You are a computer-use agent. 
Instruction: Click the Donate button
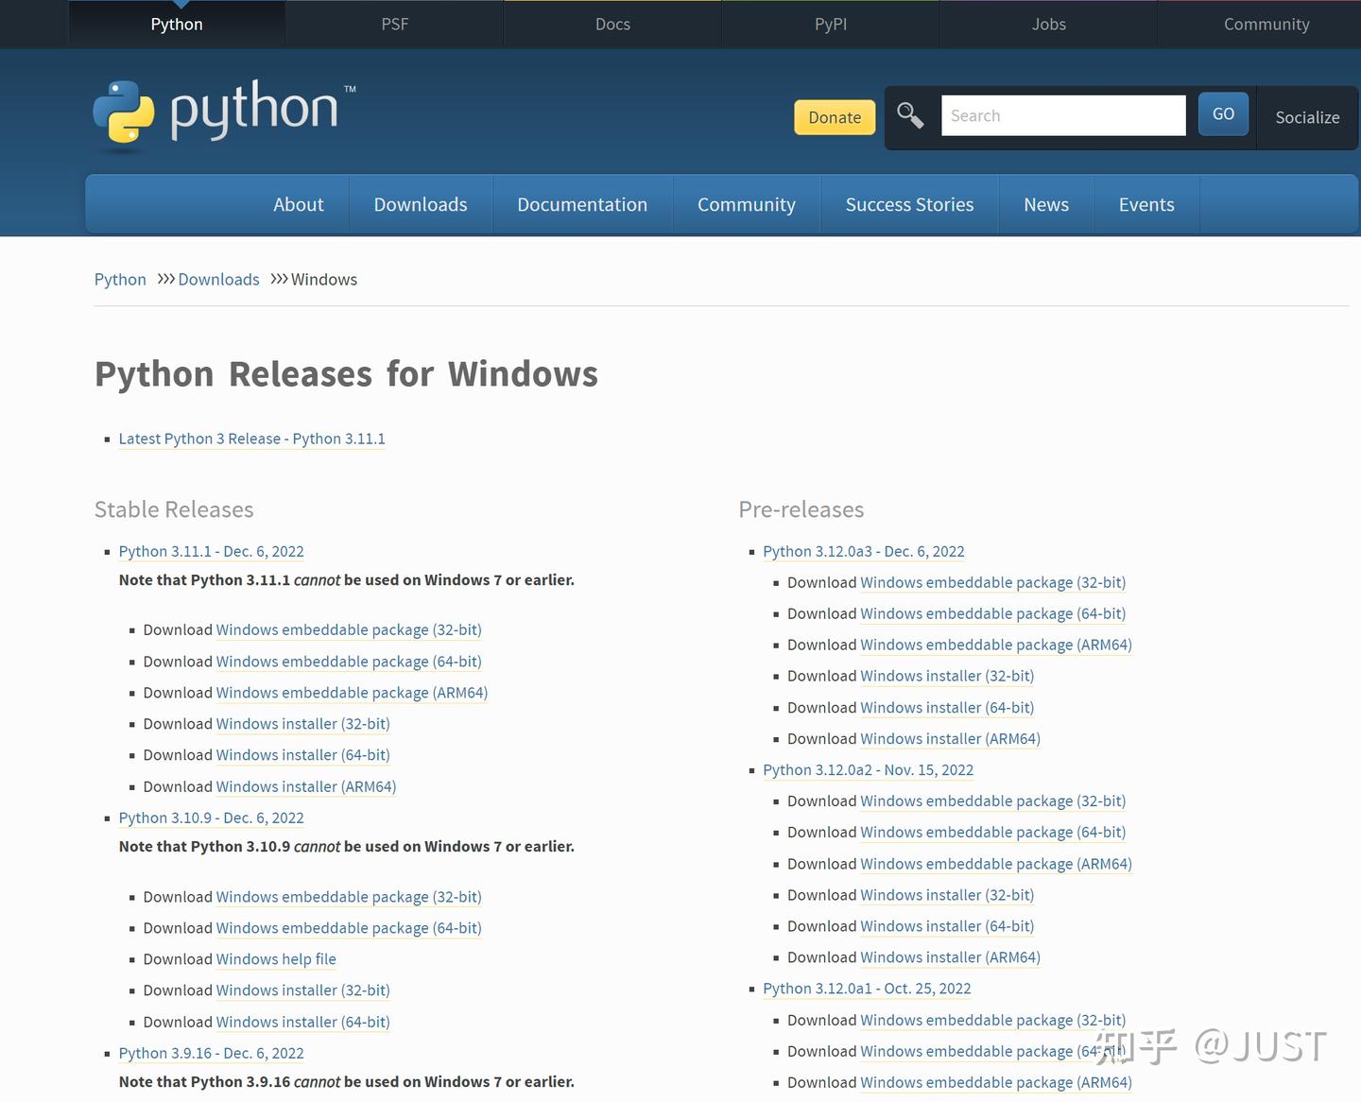834,117
